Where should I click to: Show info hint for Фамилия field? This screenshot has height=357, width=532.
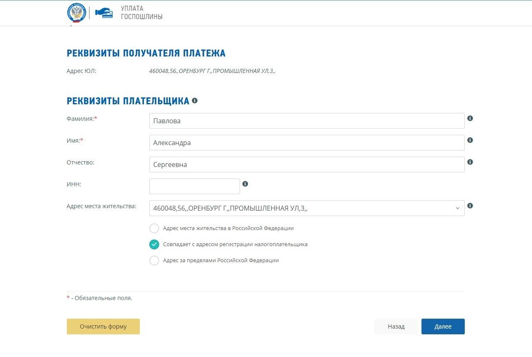tap(470, 118)
